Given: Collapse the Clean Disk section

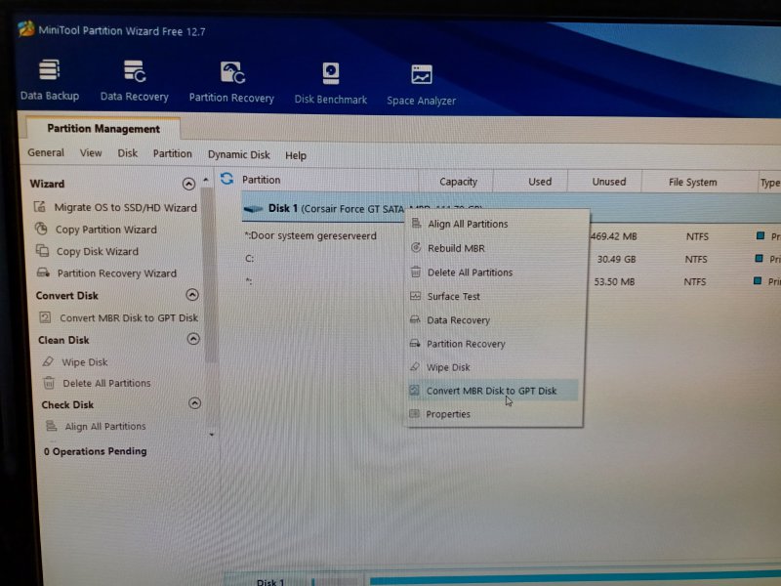Looking at the screenshot, I should [x=192, y=340].
